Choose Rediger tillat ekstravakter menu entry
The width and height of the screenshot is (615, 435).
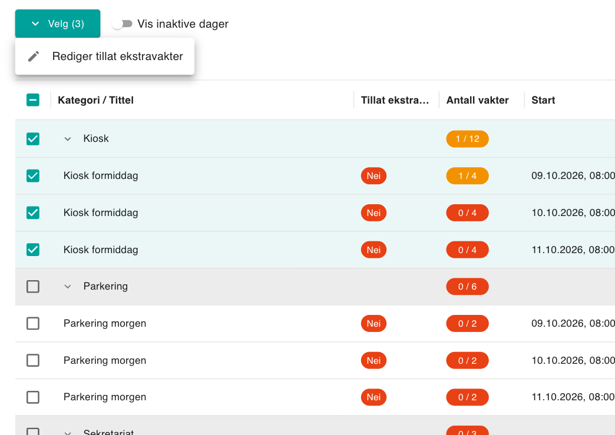105,56
